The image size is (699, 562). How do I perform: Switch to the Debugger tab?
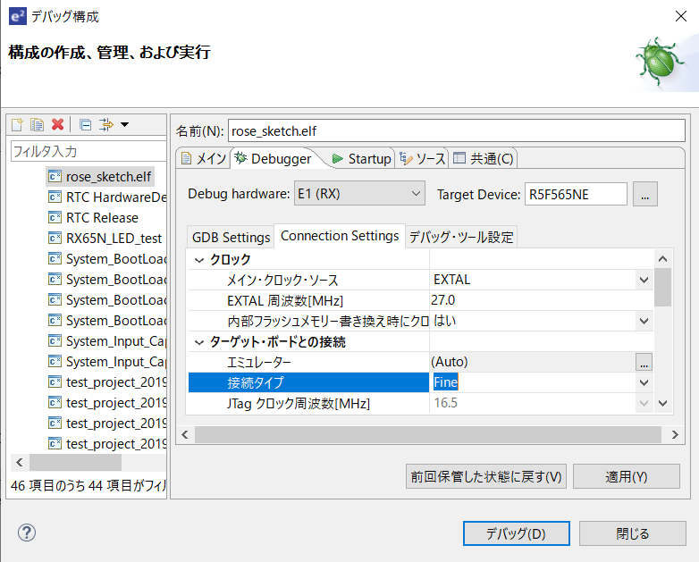click(274, 159)
